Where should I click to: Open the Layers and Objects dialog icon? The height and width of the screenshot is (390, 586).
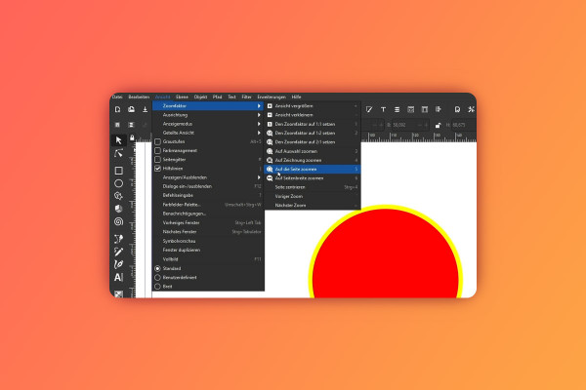point(397,109)
